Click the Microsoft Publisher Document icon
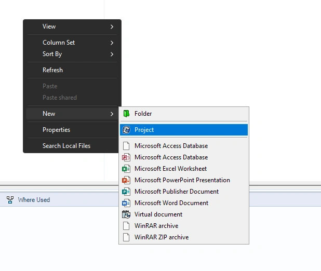321x271 pixels. click(x=126, y=192)
